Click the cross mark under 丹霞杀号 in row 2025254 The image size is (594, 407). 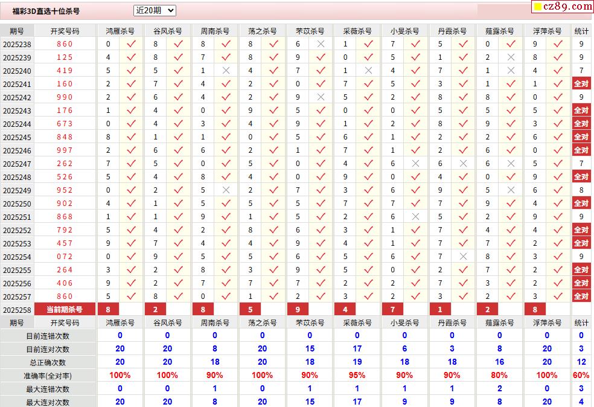(x=463, y=257)
